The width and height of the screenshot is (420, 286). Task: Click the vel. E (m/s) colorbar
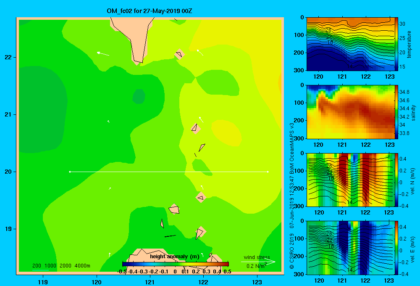(396, 248)
